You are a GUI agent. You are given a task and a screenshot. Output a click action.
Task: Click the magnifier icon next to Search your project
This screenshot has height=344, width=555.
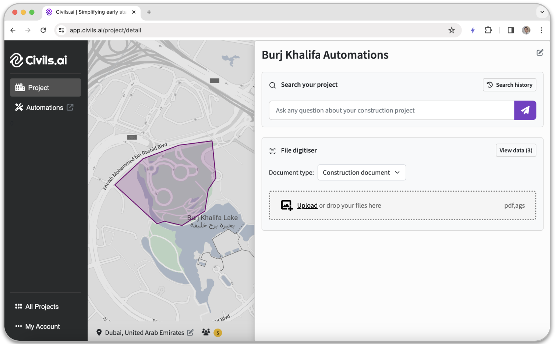(272, 85)
